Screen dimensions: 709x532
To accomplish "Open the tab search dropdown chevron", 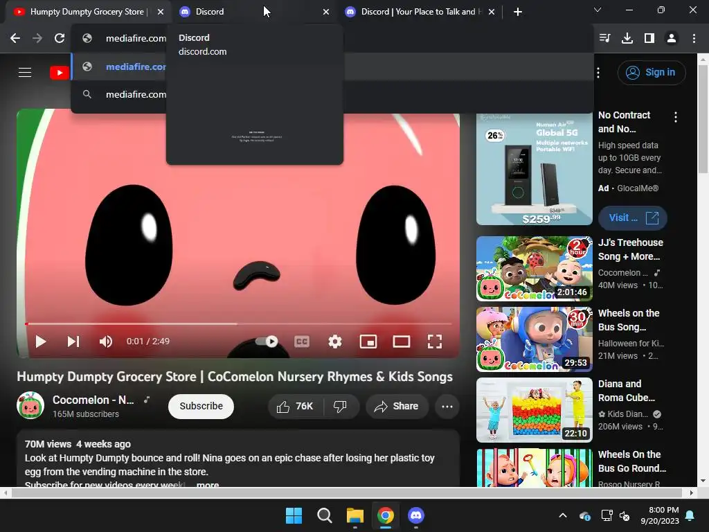I will 598,10.
